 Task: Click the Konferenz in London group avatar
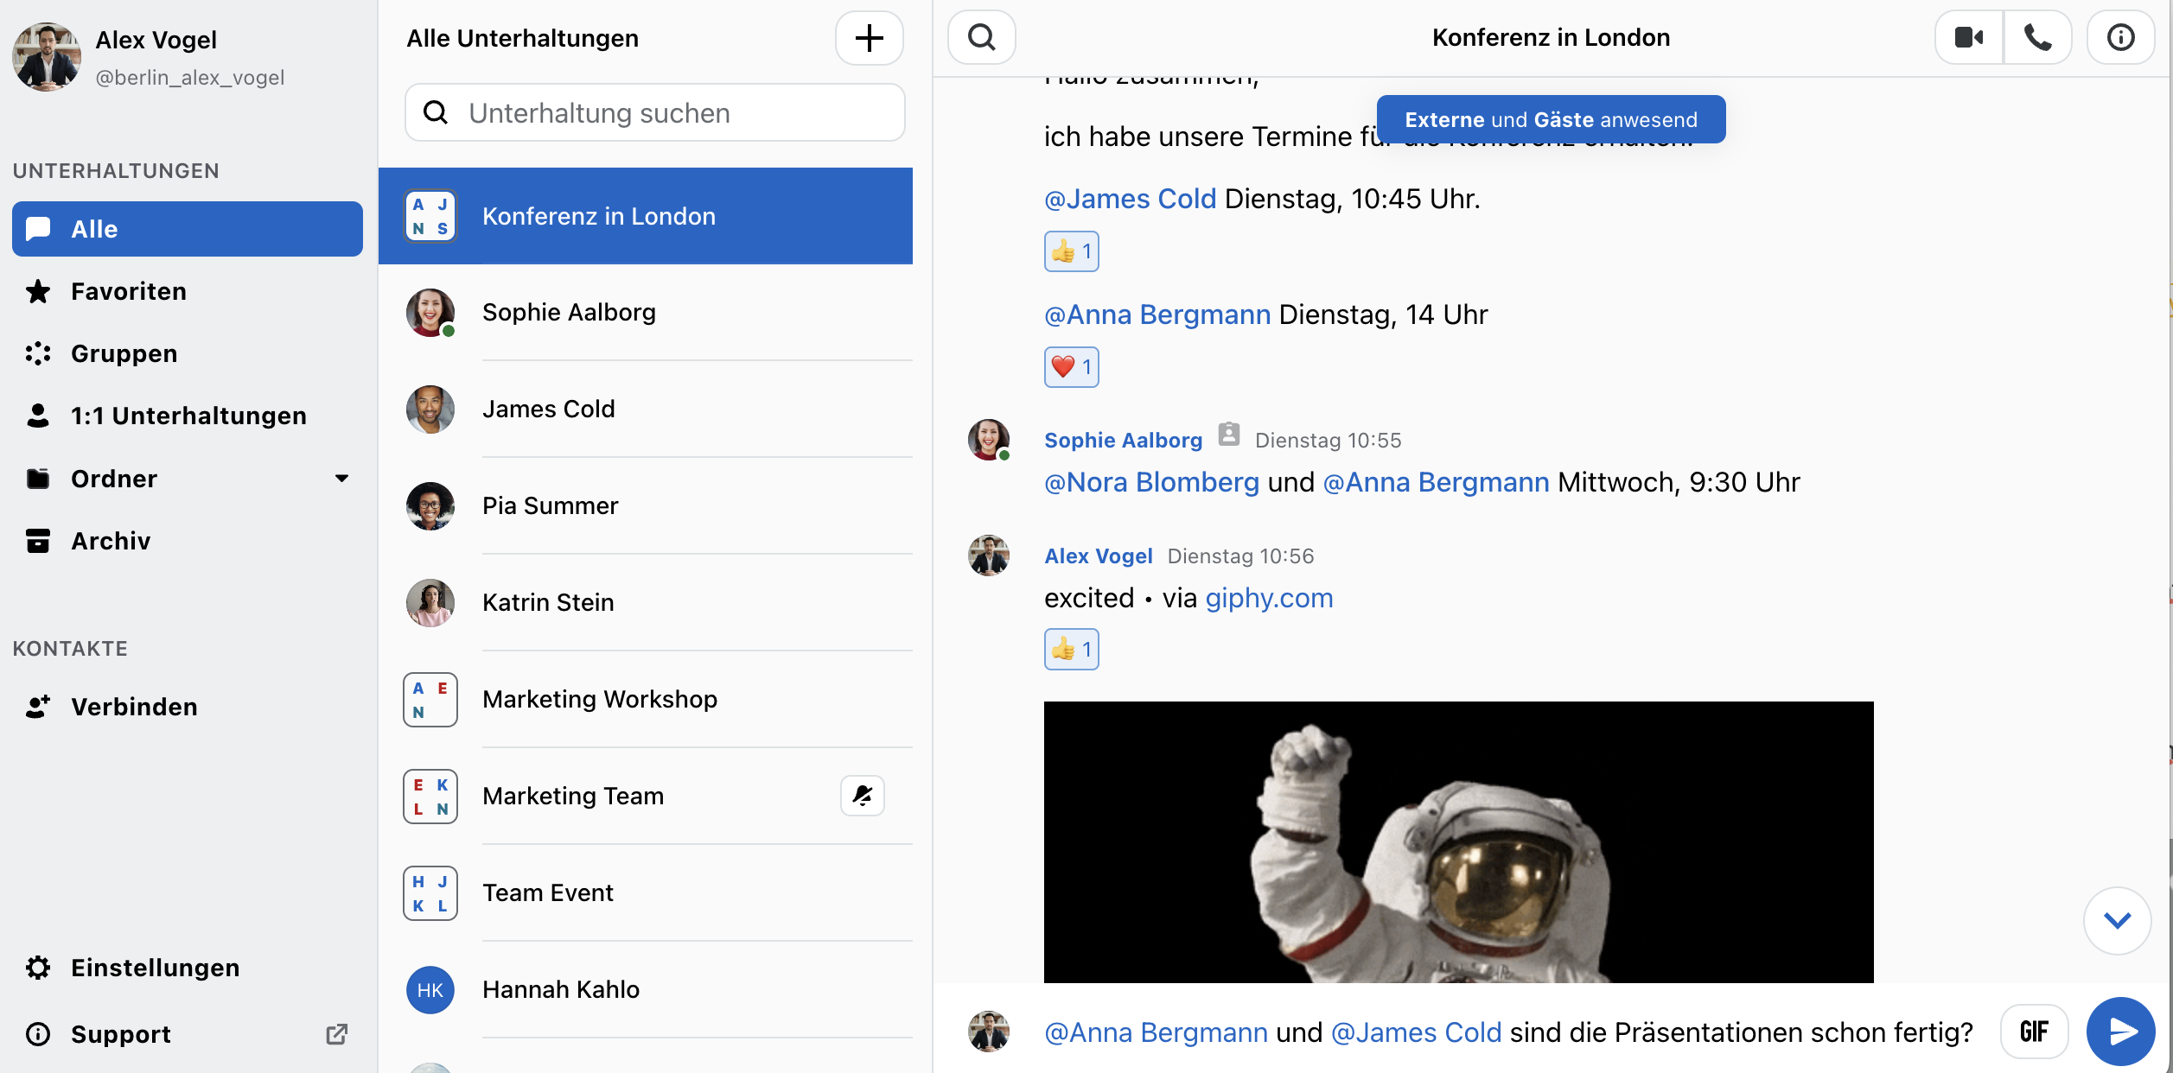click(x=430, y=216)
